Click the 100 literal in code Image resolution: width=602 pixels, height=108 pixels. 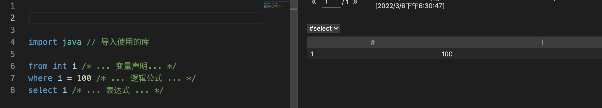tap(84, 78)
